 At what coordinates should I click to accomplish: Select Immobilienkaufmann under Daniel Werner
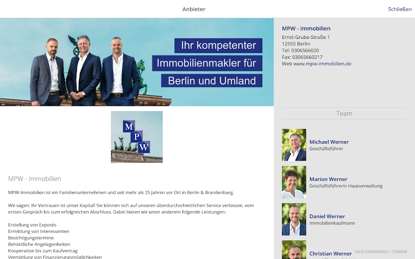[332, 223]
